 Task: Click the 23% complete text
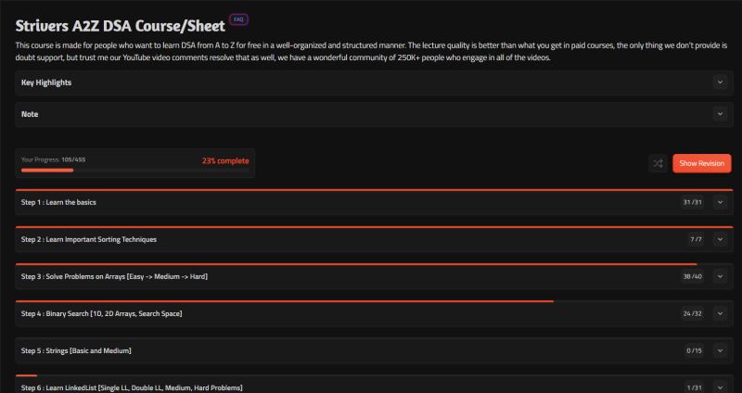(x=225, y=160)
